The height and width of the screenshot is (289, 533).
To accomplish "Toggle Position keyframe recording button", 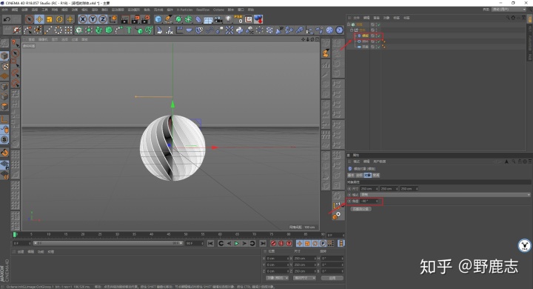I will 300,243.
